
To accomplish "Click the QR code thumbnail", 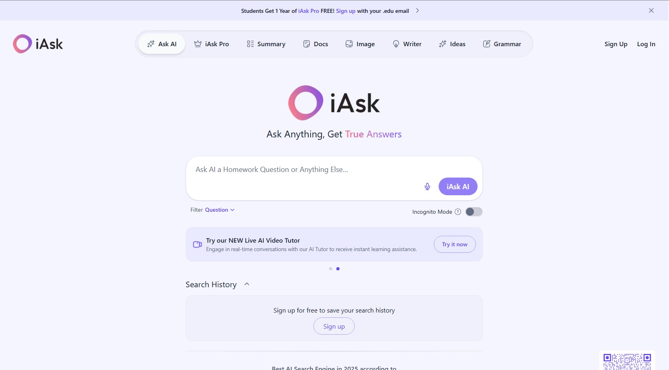I will pyautogui.click(x=627, y=361).
